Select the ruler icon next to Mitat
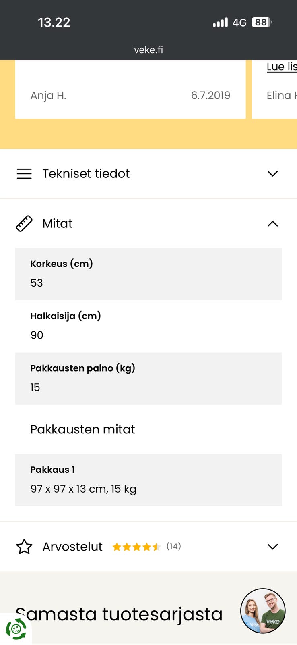This screenshot has height=645, width=297. (x=24, y=224)
